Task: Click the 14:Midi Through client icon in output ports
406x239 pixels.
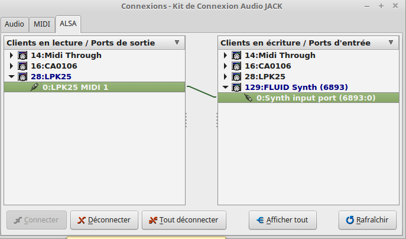Action: 22,55
